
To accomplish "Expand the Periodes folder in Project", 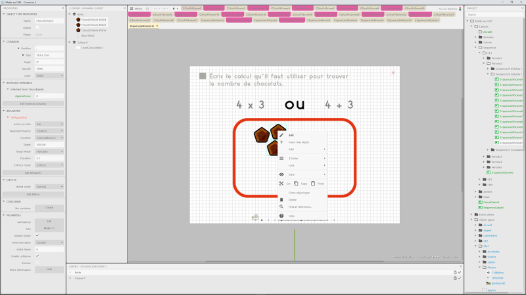I will coord(475,37).
